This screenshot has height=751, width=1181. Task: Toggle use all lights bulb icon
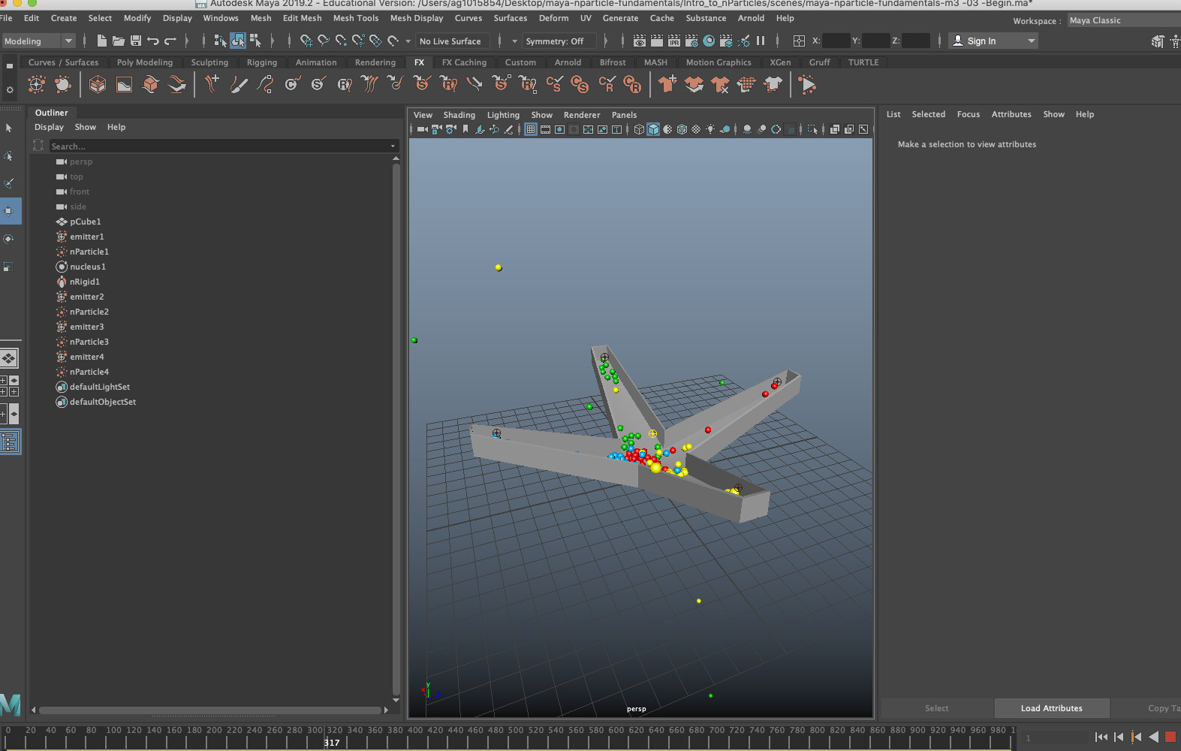point(710,130)
